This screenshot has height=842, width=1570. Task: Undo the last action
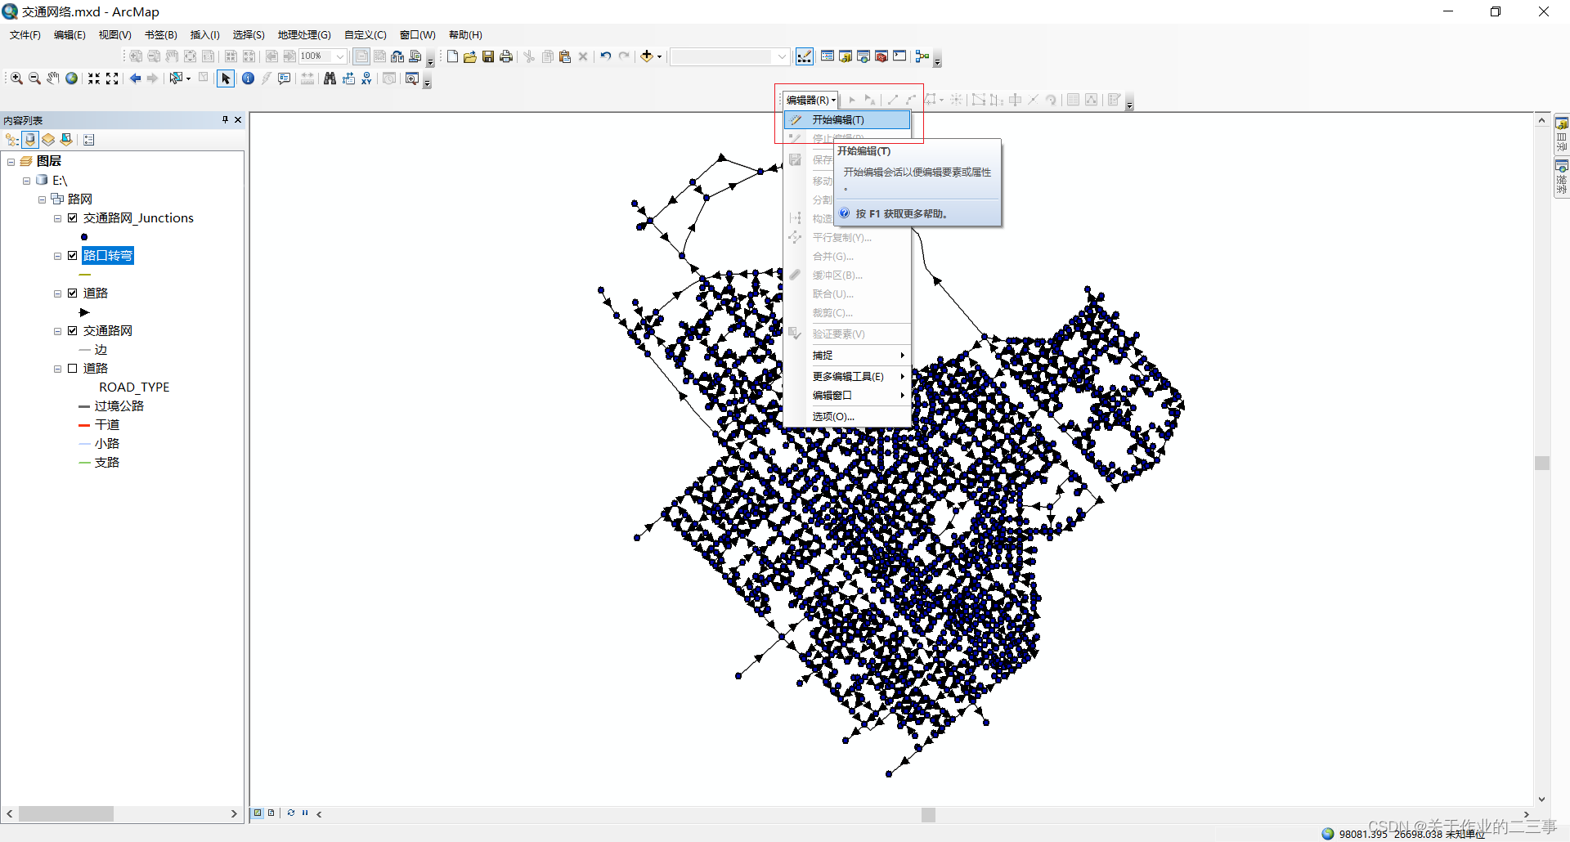pos(606,56)
